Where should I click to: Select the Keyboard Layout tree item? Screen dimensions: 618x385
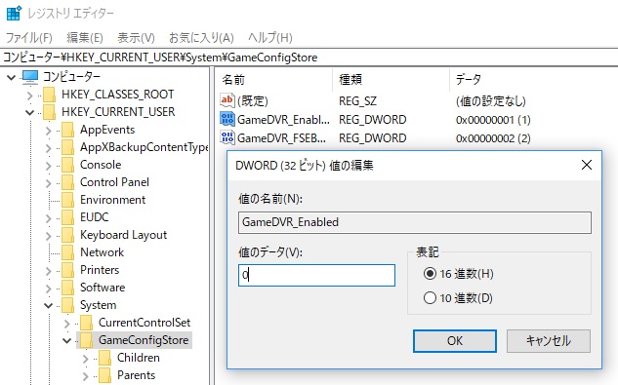pyautogui.click(x=123, y=235)
